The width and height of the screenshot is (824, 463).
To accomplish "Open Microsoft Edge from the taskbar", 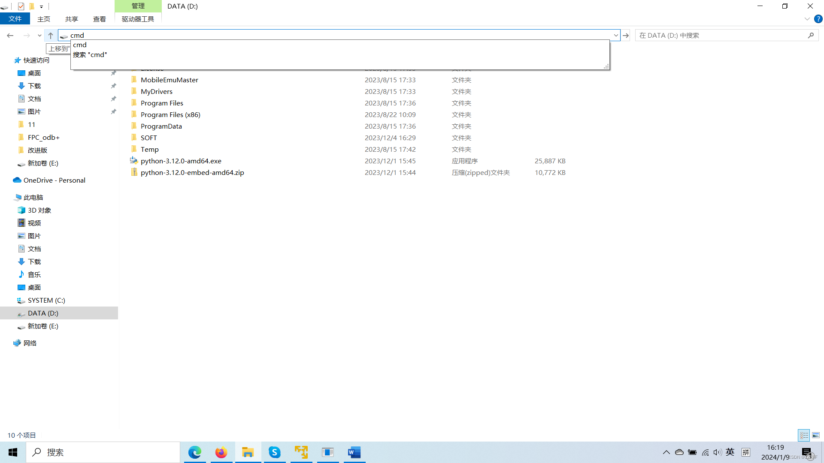I will [x=194, y=452].
